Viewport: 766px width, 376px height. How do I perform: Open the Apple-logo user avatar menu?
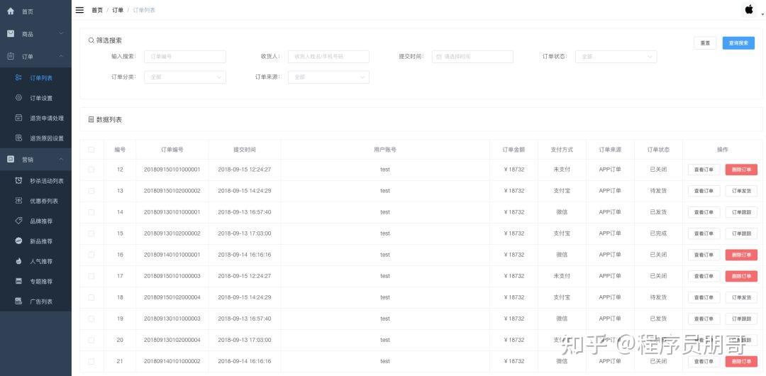[749, 9]
